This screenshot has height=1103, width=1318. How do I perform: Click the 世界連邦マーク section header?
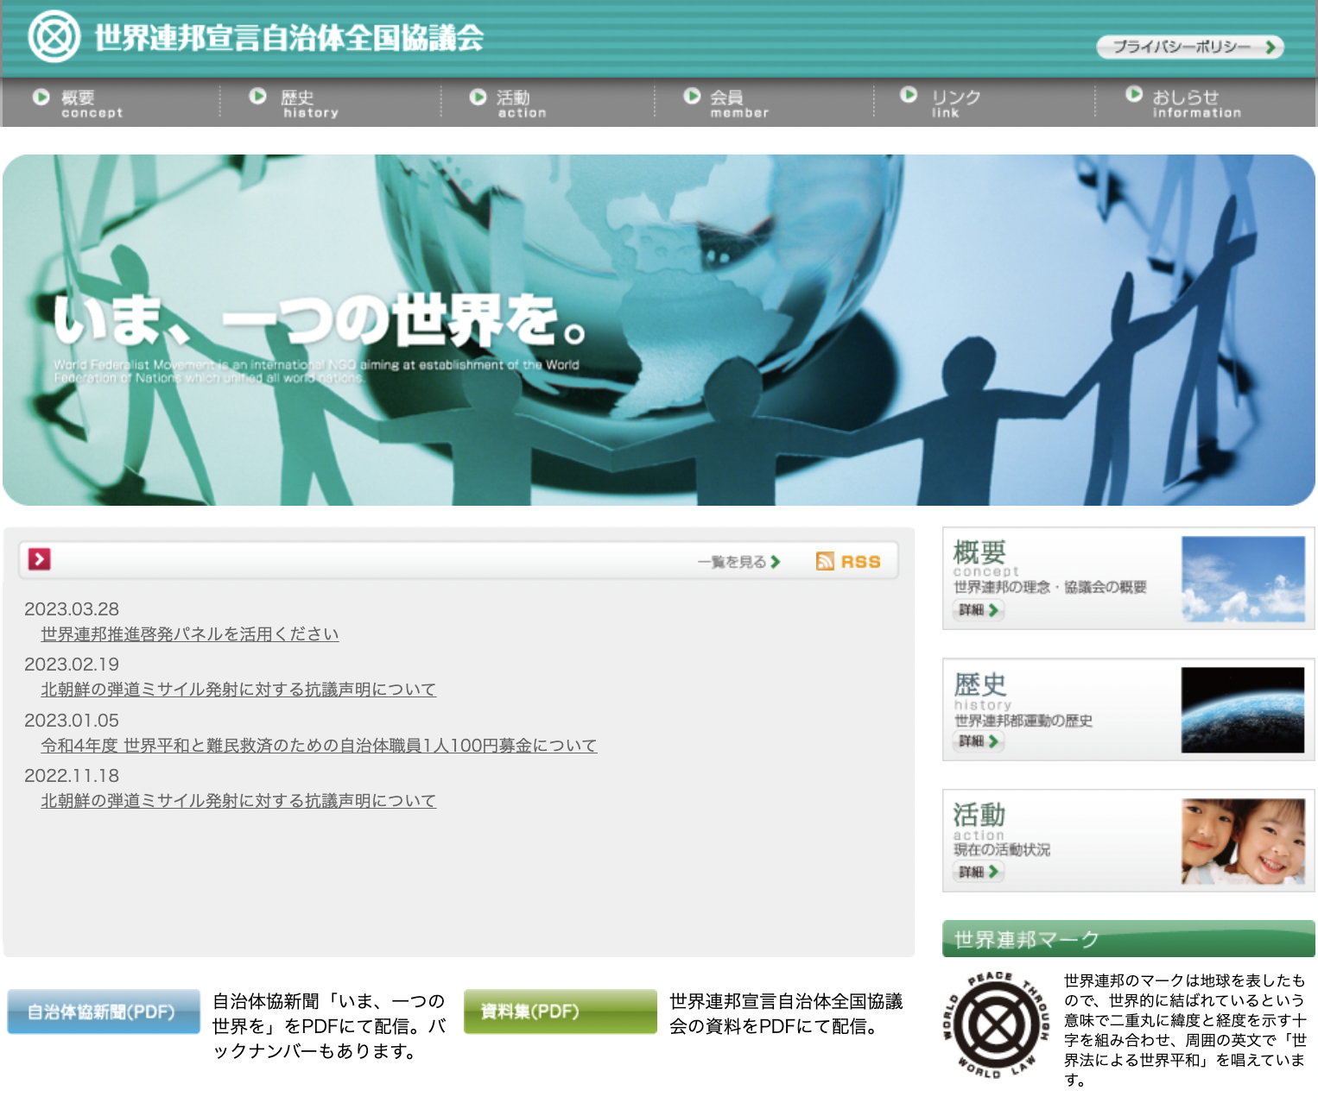tap(1128, 939)
